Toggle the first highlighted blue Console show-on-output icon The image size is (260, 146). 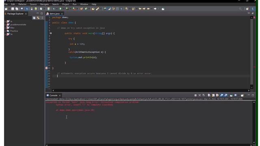[222, 95]
